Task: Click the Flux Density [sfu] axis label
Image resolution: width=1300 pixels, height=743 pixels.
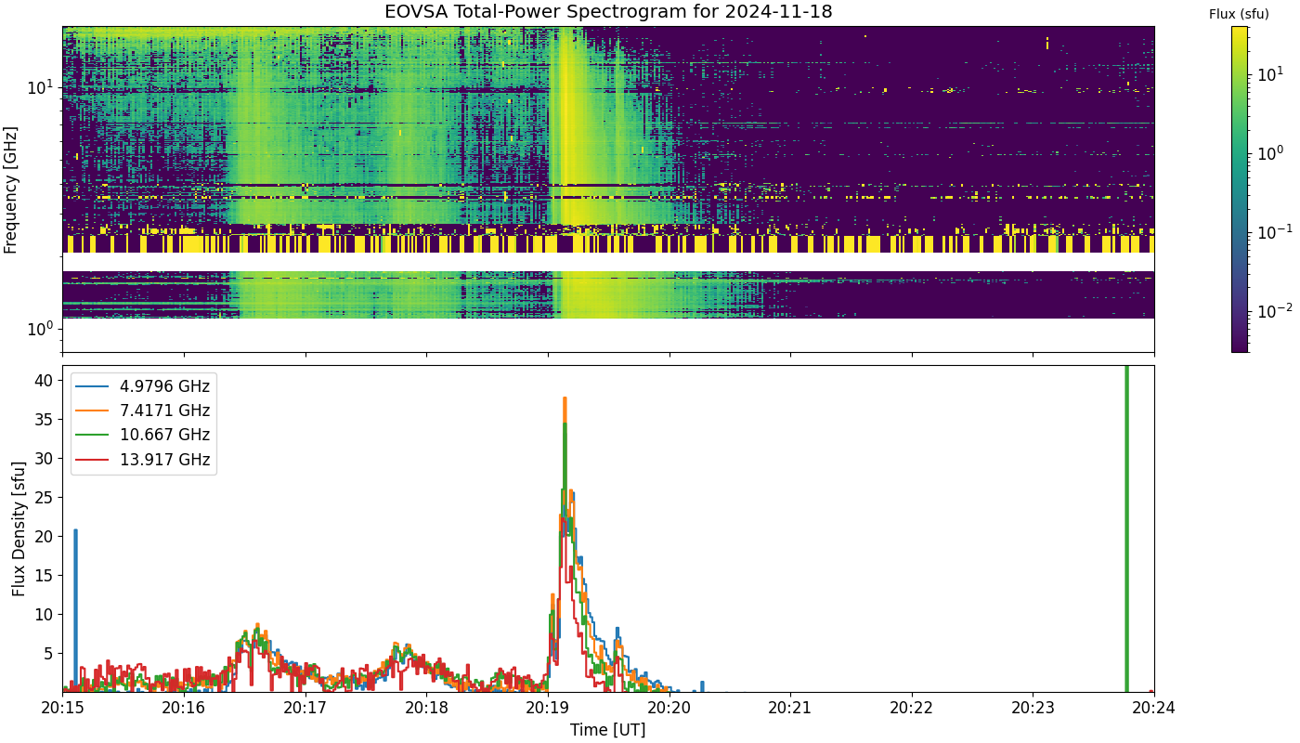Action: 19,529
